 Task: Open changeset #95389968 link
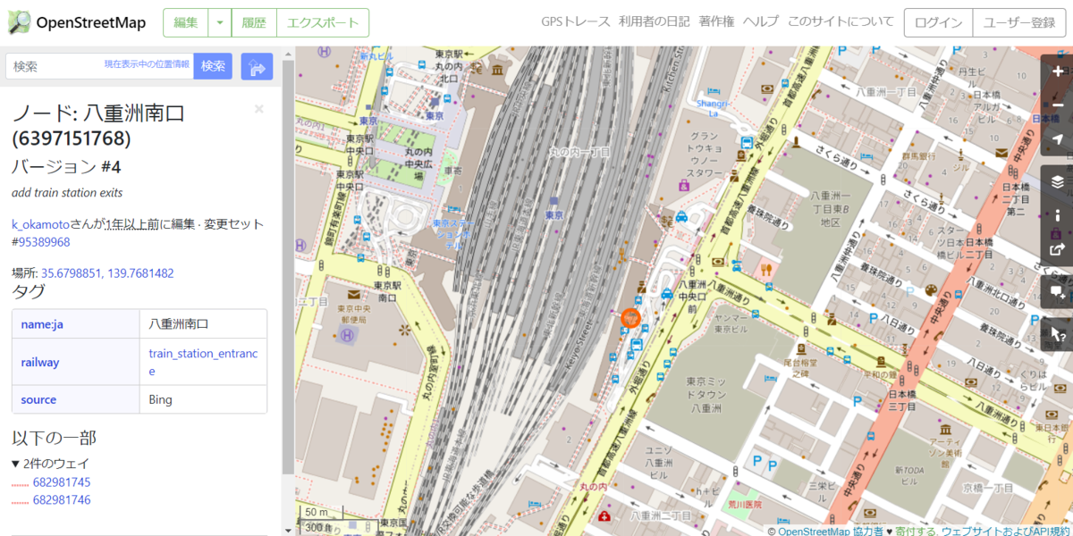click(x=40, y=242)
